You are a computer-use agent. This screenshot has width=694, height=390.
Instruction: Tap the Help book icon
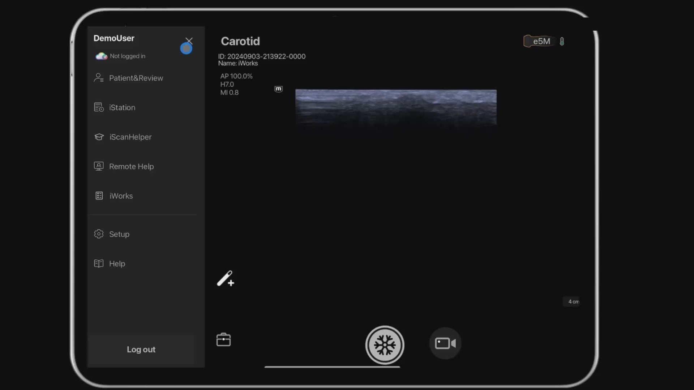tap(99, 264)
